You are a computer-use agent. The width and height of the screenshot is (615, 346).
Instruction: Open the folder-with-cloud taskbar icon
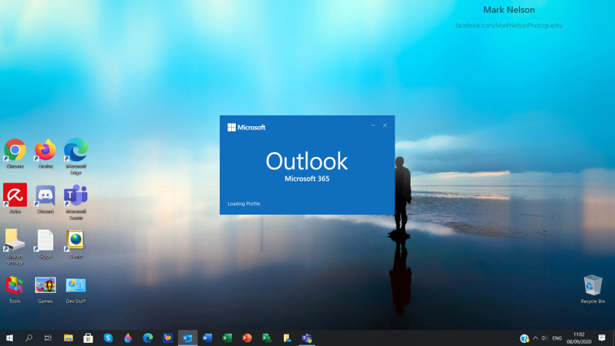[x=287, y=338]
